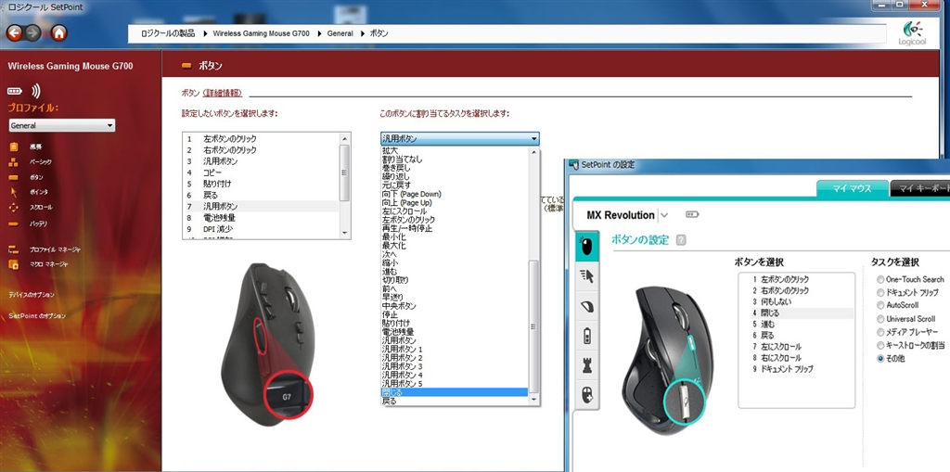Screen dimensions: 950x472
Task: Open the chess rook game settings icon
Action: point(586,366)
